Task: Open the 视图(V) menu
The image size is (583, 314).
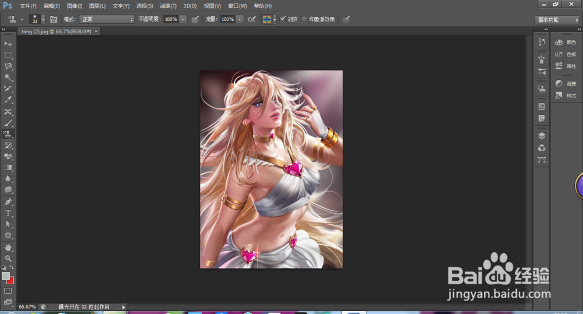Action: pyautogui.click(x=212, y=6)
